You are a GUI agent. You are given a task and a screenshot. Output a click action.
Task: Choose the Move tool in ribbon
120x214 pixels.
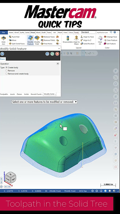point(12,40)
